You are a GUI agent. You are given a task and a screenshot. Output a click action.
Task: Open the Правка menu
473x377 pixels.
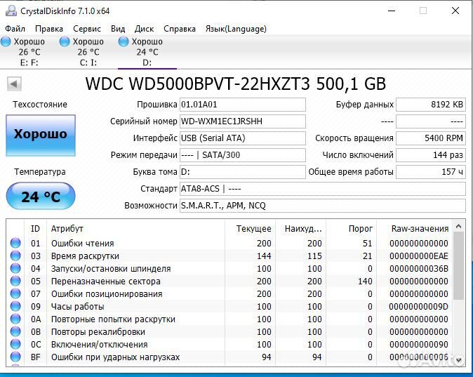(49, 29)
